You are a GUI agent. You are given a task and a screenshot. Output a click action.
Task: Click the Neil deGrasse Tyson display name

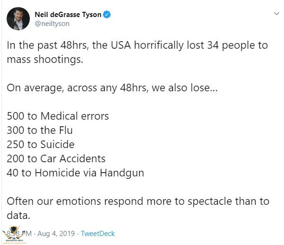pyautogui.click(x=69, y=15)
